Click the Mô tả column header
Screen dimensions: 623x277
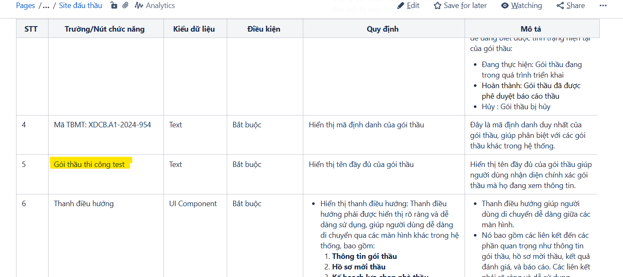531,29
